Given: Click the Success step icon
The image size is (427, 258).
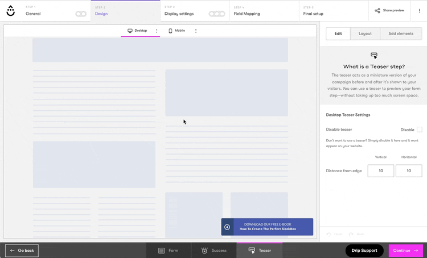Looking at the screenshot, I should pos(204,251).
